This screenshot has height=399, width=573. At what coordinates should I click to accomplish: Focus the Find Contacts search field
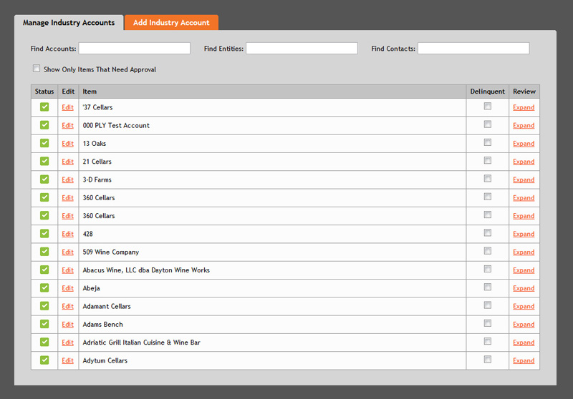click(x=473, y=48)
